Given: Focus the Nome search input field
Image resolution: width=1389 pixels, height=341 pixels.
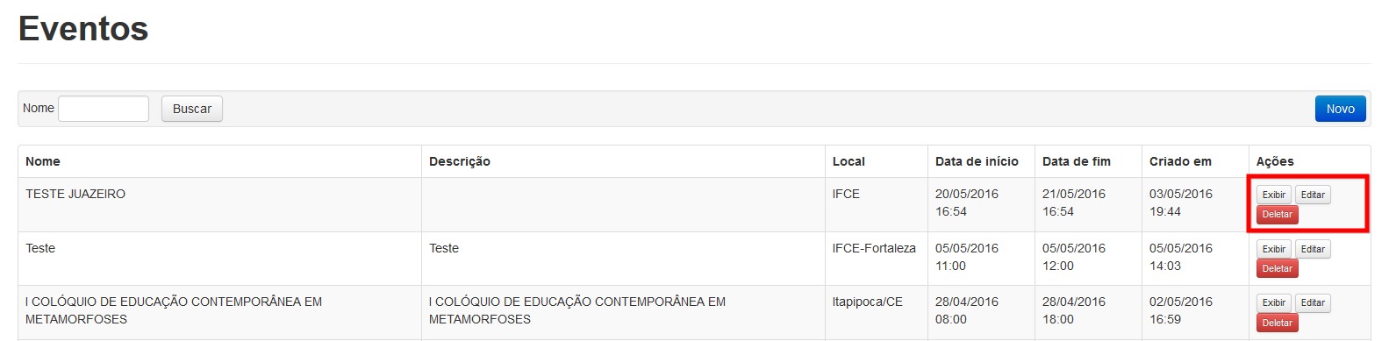Looking at the screenshot, I should pos(104,109).
